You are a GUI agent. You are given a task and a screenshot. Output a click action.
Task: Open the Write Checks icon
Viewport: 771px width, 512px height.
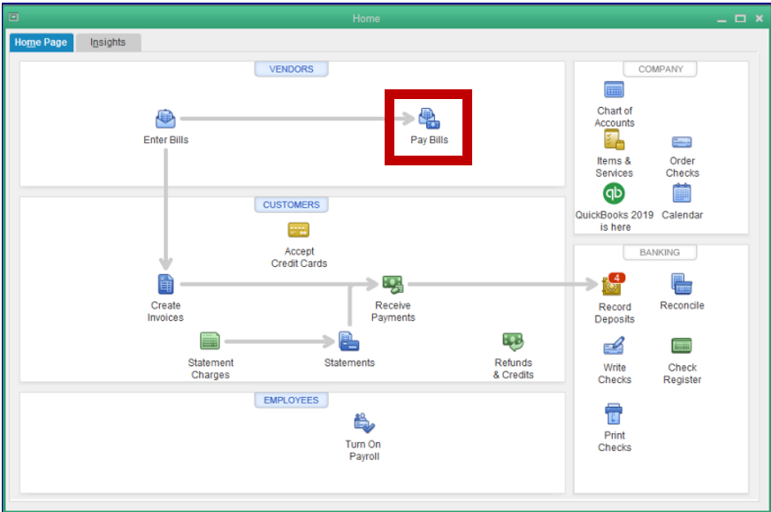point(615,346)
